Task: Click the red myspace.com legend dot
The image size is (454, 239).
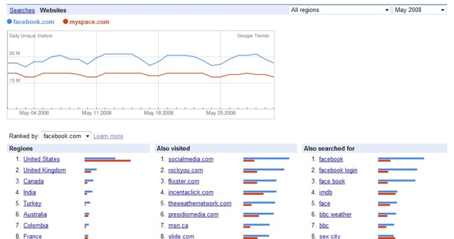Action: click(66, 22)
